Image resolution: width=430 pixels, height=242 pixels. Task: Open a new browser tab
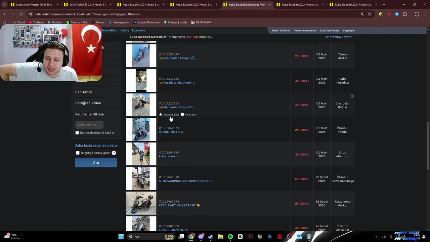(384, 5)
